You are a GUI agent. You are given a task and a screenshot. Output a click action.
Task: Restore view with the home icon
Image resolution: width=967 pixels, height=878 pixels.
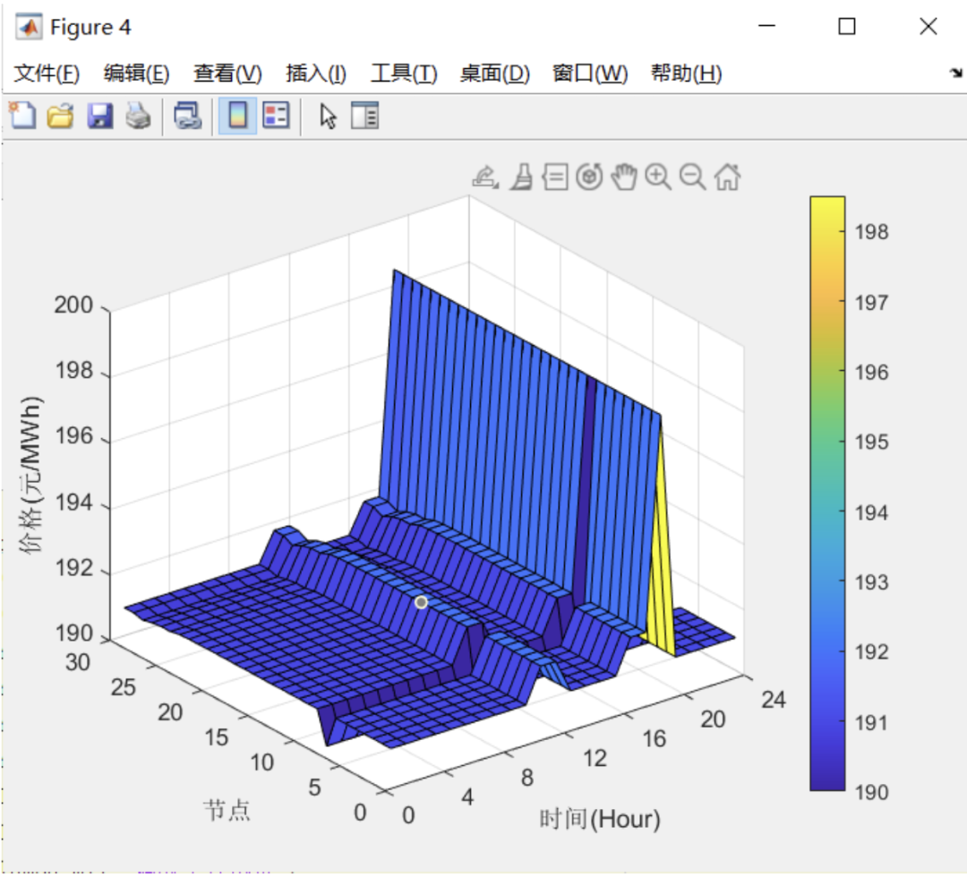(x=728, y=177)
